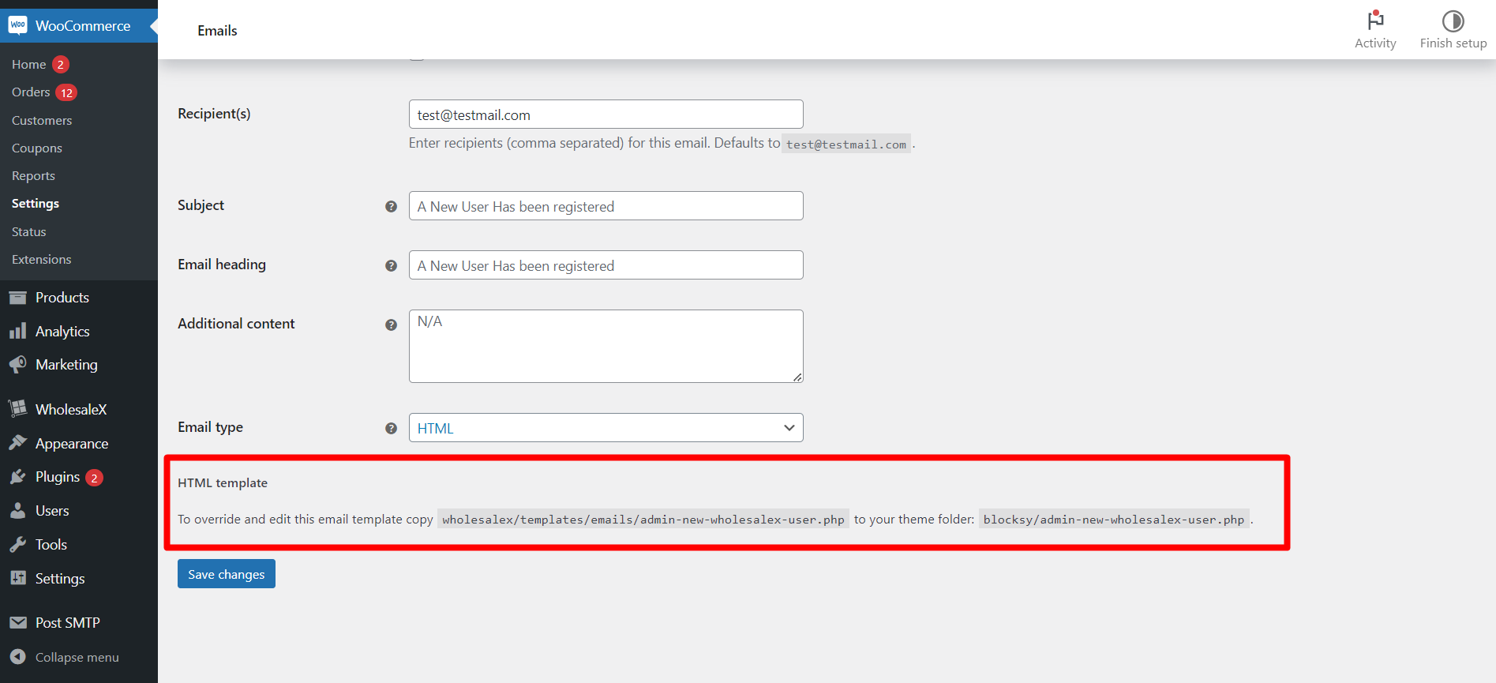Click the Home badge showing 2
Viewport: 1496px width, 683px height.
click(x=60, y=65)
